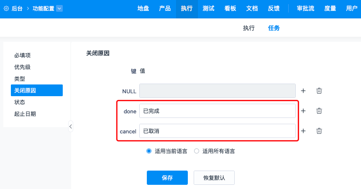Open the 测试 menu in navigation
The width and height of the screenshot is (361, 189).
coord(208,8)
